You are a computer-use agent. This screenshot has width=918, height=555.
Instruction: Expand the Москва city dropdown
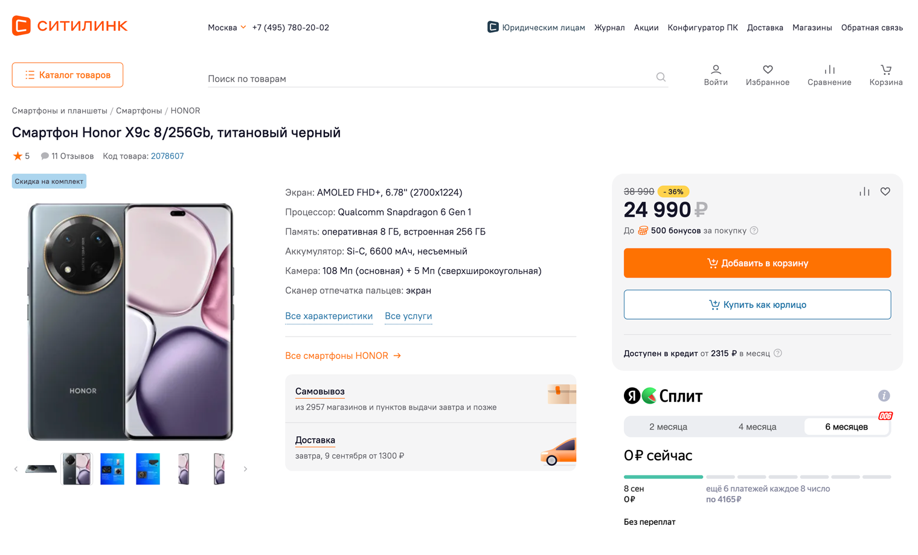coord(227,27)
